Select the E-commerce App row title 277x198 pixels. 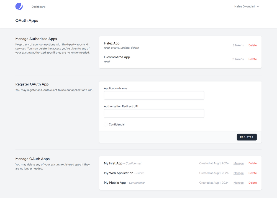pos(117,57)
